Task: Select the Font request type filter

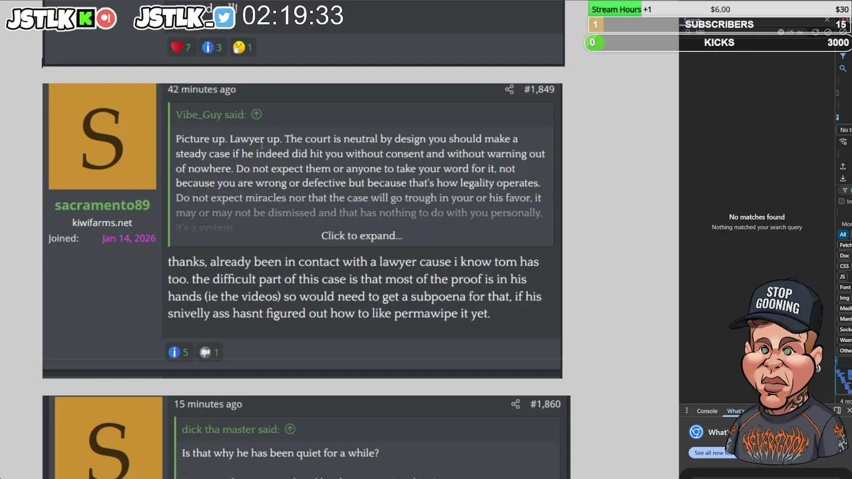Action: pyautogui.click(x=845, y=287)
